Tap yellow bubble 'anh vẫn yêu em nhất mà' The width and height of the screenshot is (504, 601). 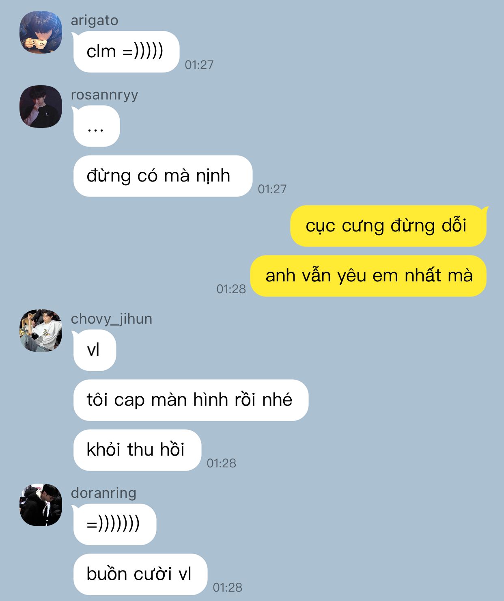[x=368, y=276]
